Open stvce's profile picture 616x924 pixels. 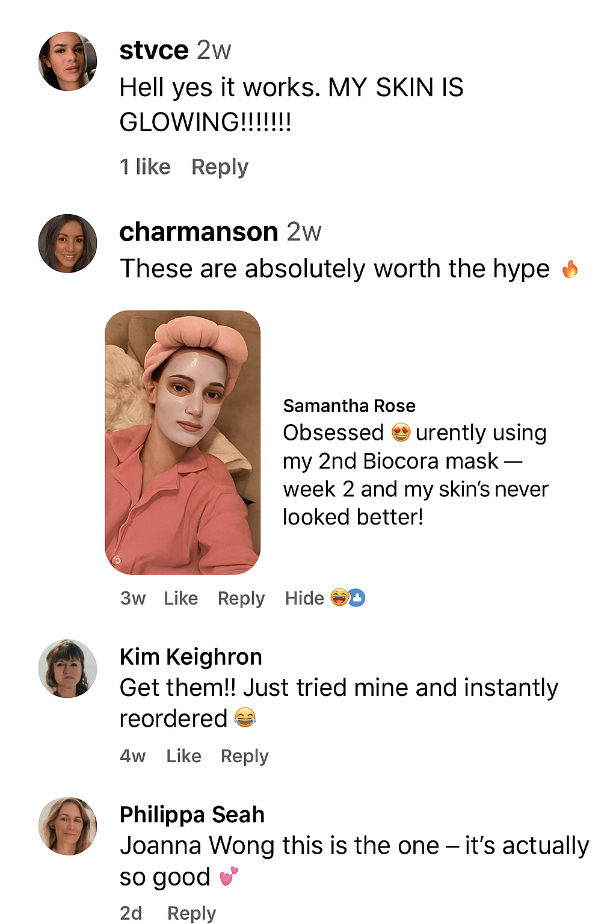[67, 61]
